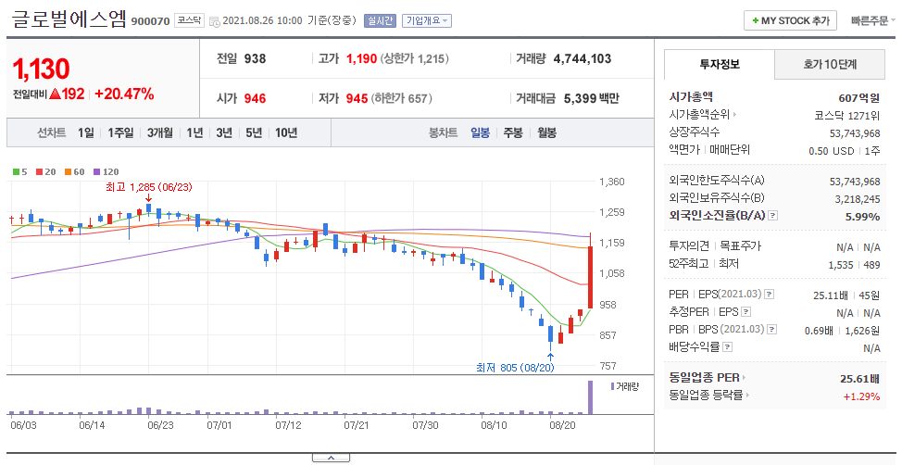Open help icon for 배당수익률

[728, 347]
